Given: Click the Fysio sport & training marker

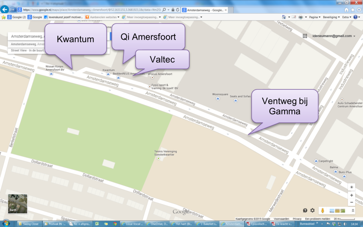Looking at the screenshot, I should pos(150,87).
